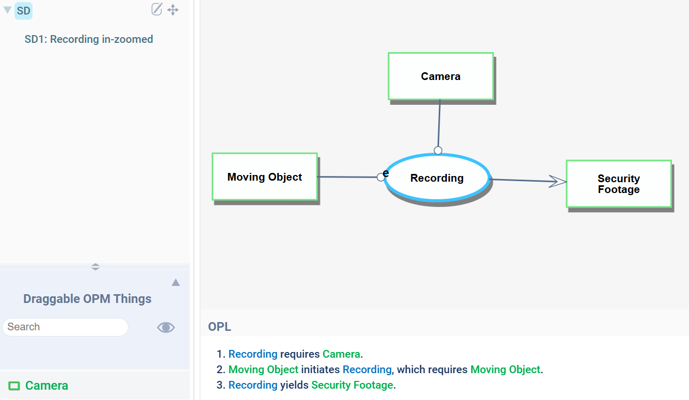The width and height of the screenshot is (689, 400).
Task: Select the Camera object box in the diagram
Action: pyautogui.click(x=440, y=76)
